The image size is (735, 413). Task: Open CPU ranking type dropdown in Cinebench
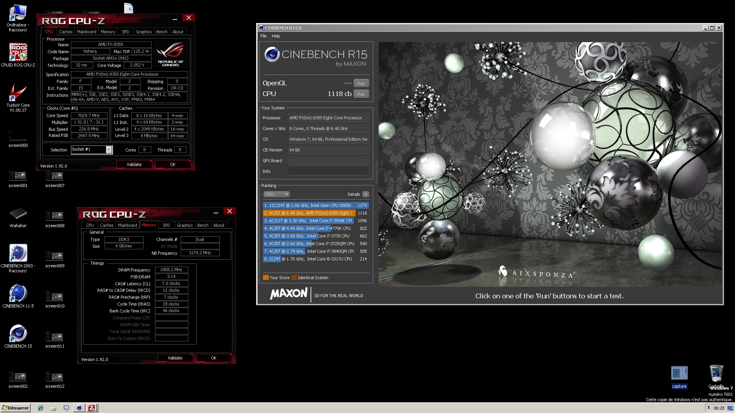point(276,194)
